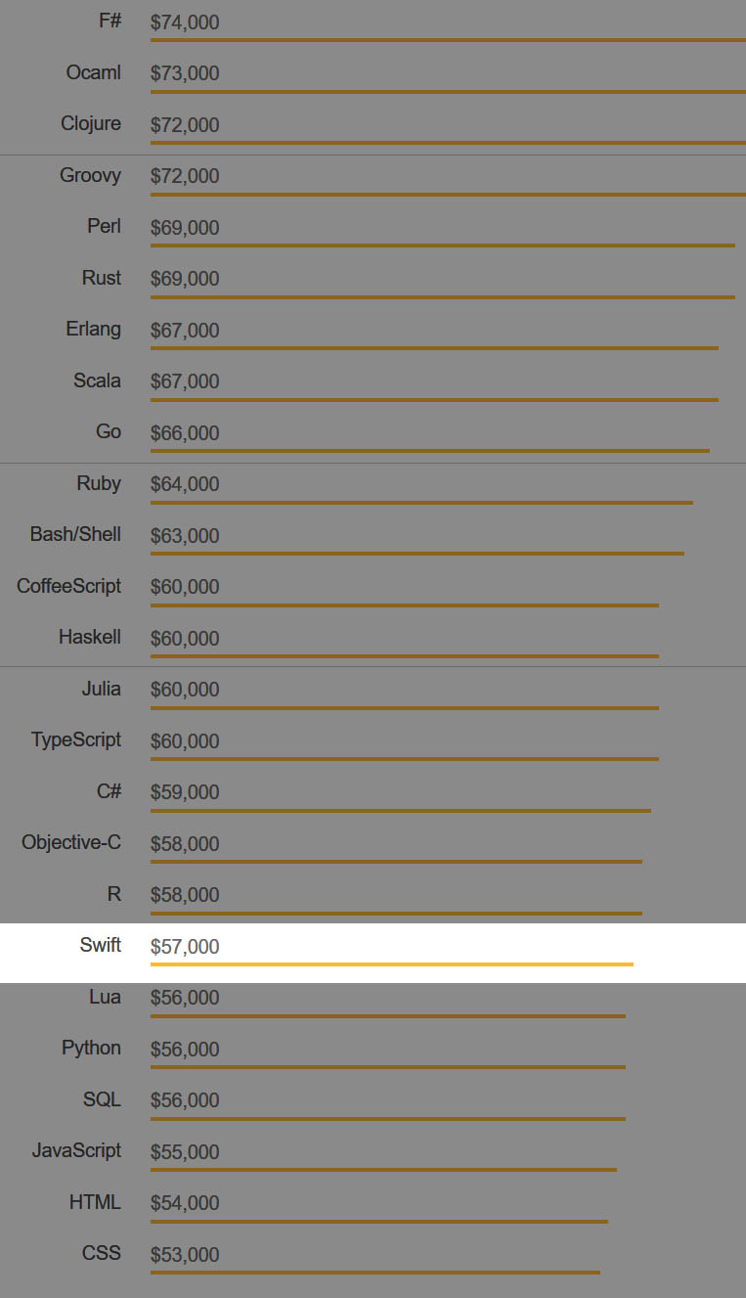Select the Perl salary bar
Viewport: 746px width, 1298px height.
pyautogui.click(x=442, y=246)
